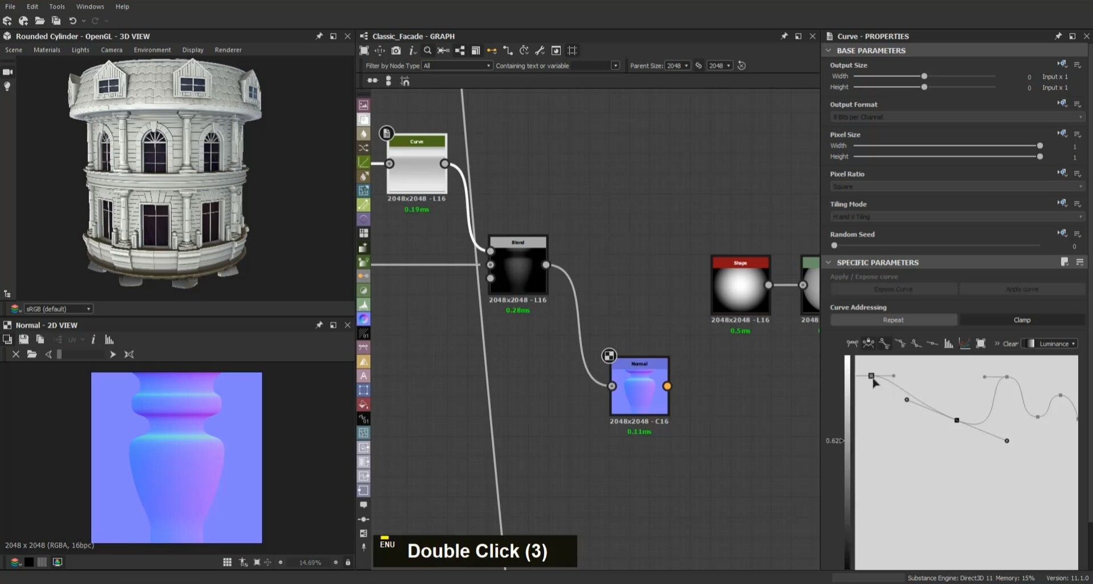
Task: Click the Random Seed slider handle
Action: 834,246
